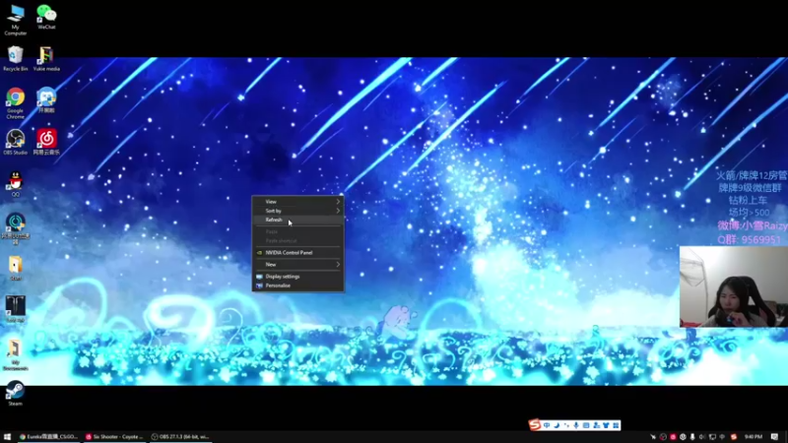Select Google Chrome desktop shortcut
Screen dimensions: 788x443
click(x=15, y=103)
